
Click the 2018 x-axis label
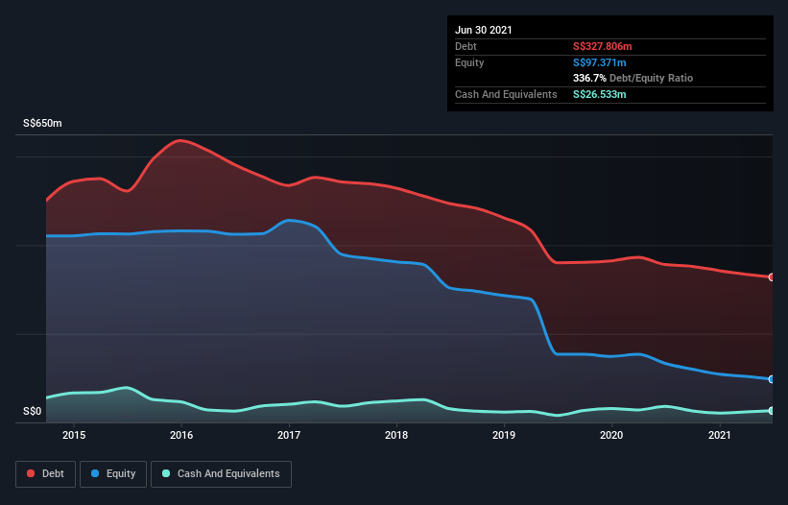[396, 435]
